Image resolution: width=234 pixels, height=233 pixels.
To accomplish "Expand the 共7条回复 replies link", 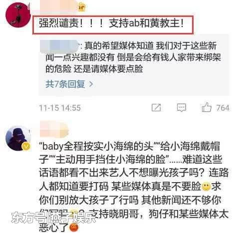I will coord(65,84).
